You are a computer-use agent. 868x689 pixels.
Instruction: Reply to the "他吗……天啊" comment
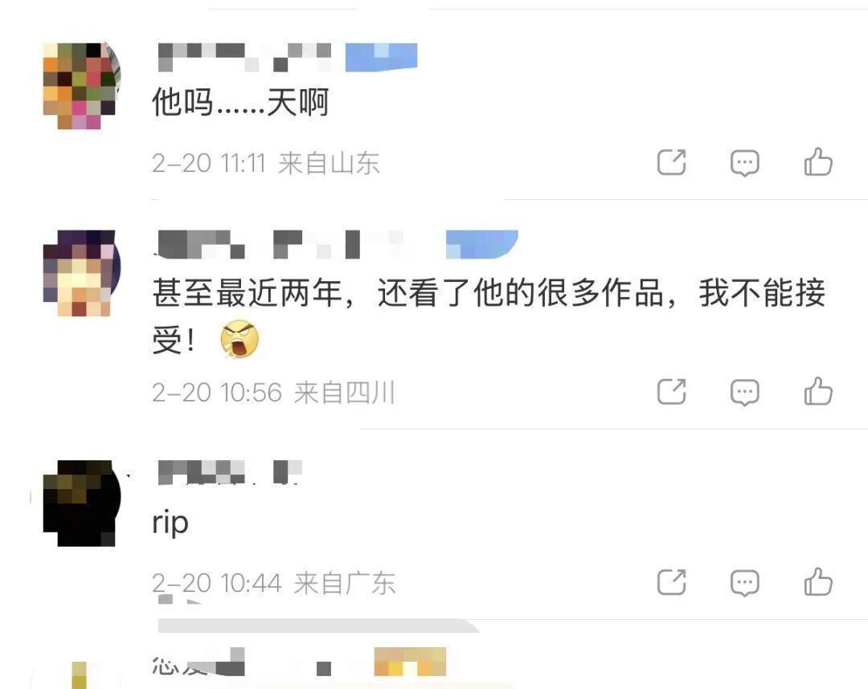click(x=744, y=163)
